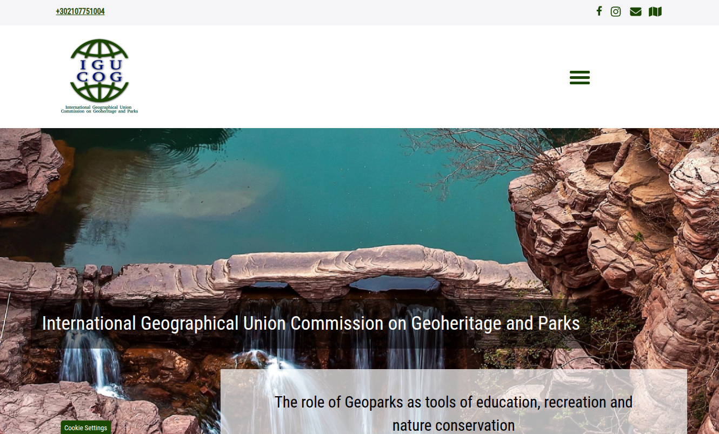Click text about role of Geoparks
The height and width of the screenshot is (434, 719).
tap(454, 413)
